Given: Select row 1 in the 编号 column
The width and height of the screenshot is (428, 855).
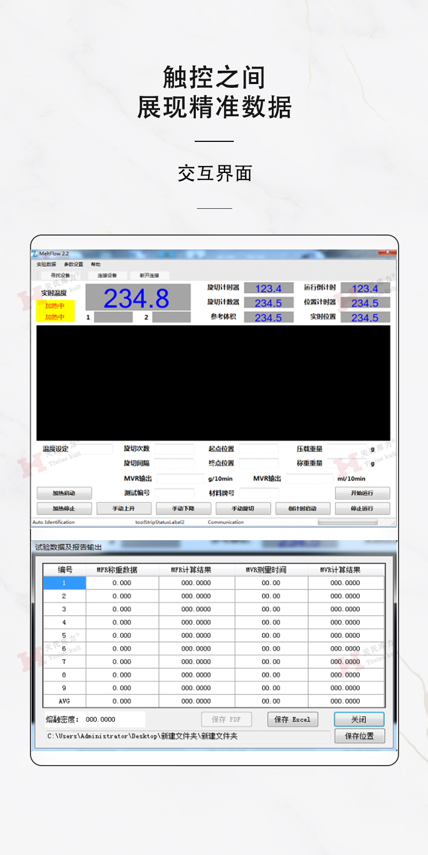Looking at the screenshot, I should click(x=64, y=583).
